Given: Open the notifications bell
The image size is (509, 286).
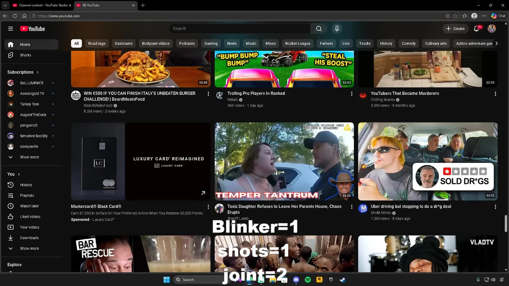Looking at the screenshot, I should 477,29.
